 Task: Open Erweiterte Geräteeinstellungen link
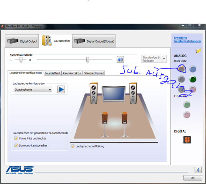187,39
